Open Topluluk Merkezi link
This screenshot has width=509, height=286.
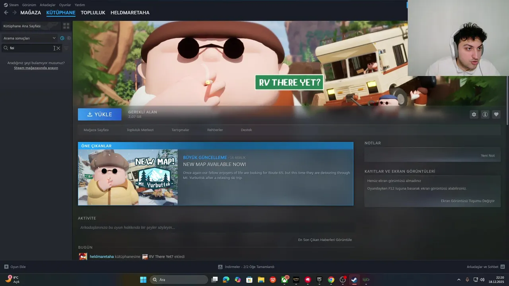tap(140, 130)
